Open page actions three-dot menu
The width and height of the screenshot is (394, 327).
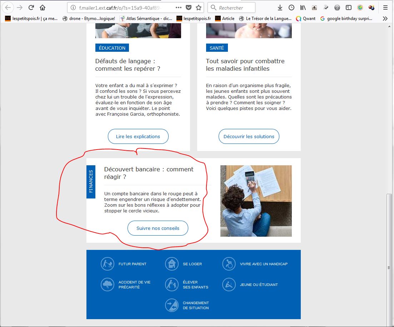pos(179,7)
